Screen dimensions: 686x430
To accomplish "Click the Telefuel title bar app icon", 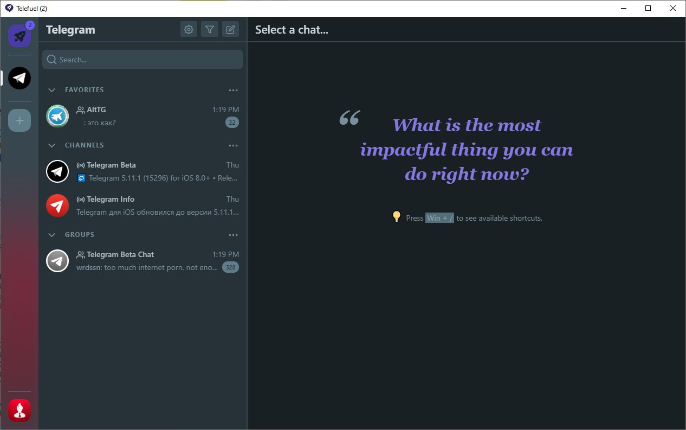I will [x=9, y=8].
